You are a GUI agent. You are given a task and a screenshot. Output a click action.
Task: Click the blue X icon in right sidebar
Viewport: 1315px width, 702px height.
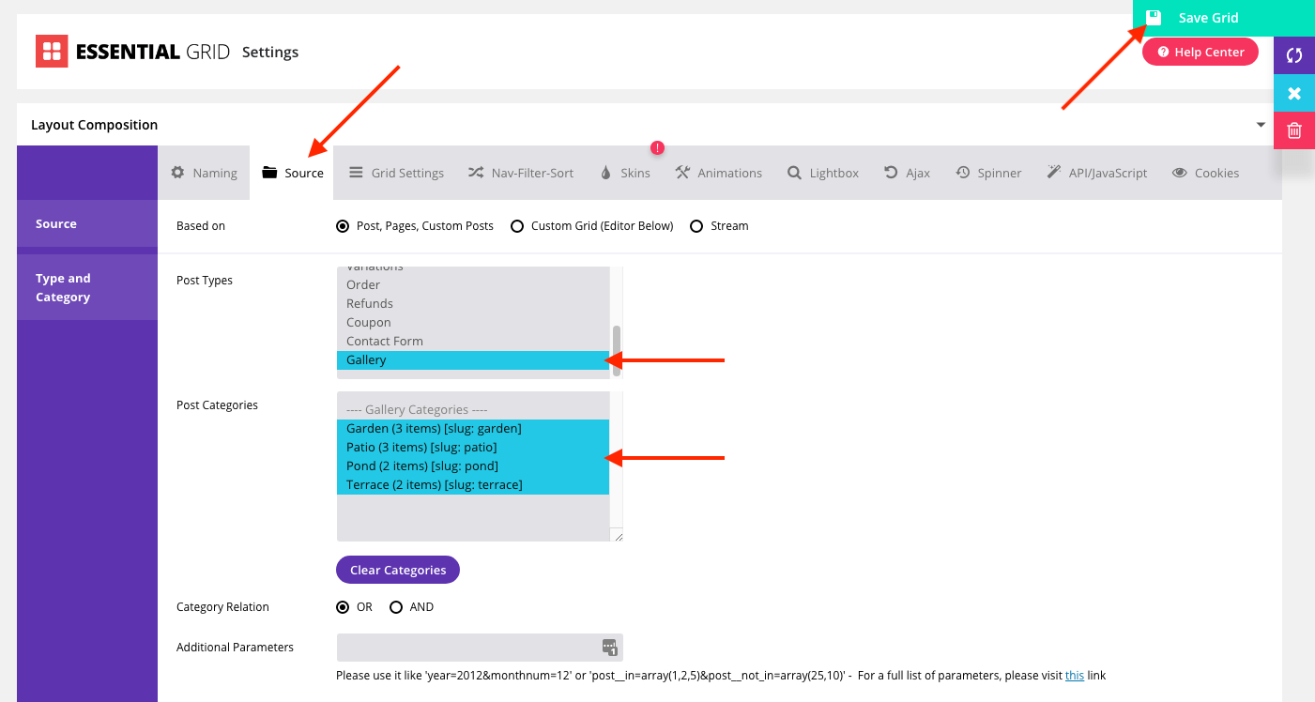pos(1294,93)
